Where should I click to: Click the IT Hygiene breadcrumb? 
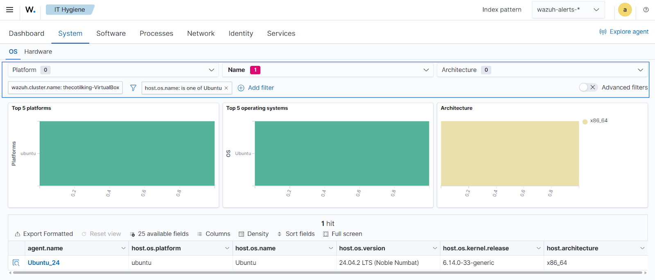[x=70, y=9]
